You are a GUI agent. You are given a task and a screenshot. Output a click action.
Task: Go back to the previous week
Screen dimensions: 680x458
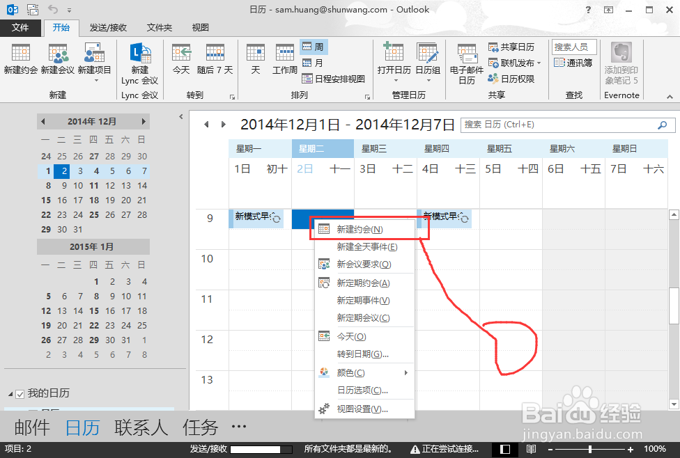[206, 125]
